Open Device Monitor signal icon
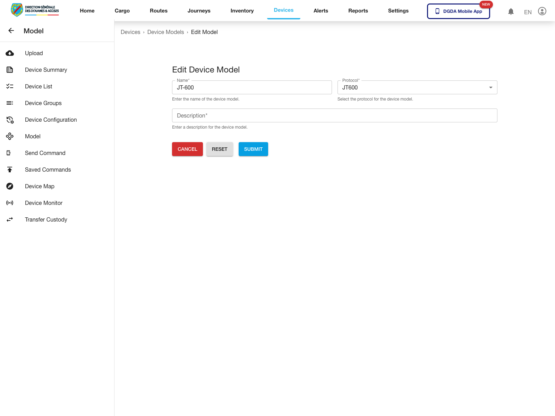This screenshot has height=416, width=555. pos(10,203)
